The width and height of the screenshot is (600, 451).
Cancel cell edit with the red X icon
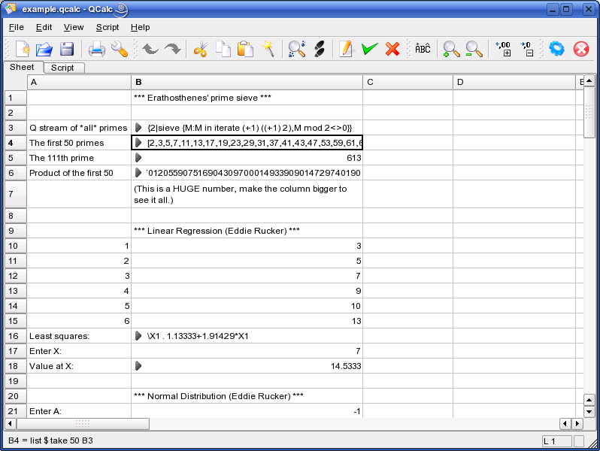392,50
